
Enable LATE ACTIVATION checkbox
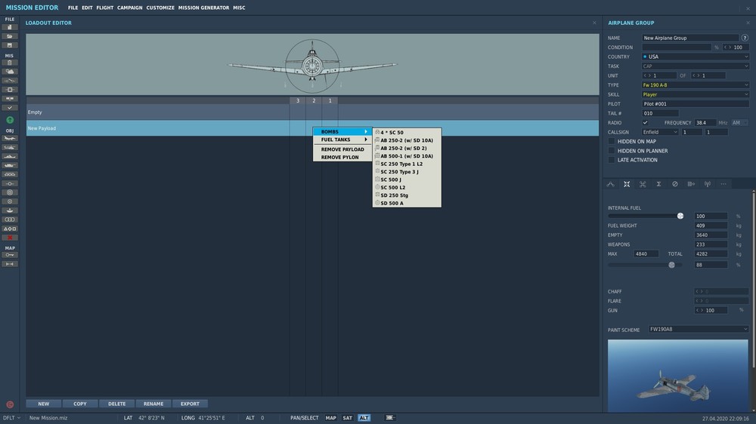tap(612, 160)
